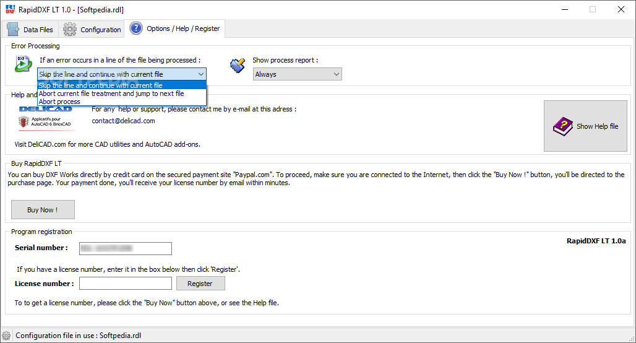Click the Register button
The width and height of the screenshot is (636, 343).
pyautogui.click(x=200, y=284)
